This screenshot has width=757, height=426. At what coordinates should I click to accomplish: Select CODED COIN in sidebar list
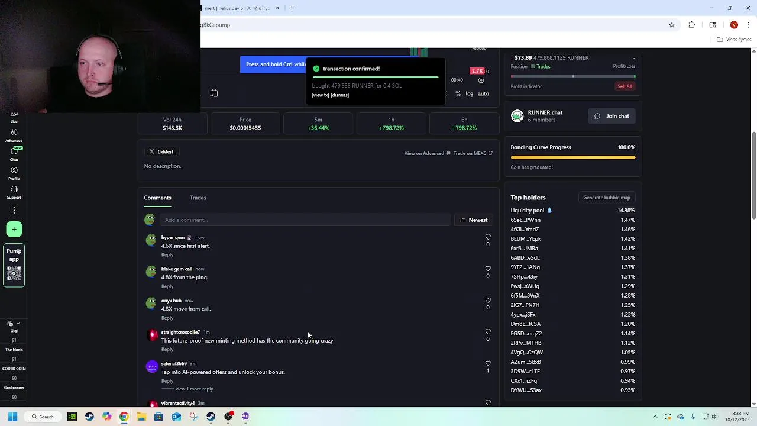tap(14, 373)
